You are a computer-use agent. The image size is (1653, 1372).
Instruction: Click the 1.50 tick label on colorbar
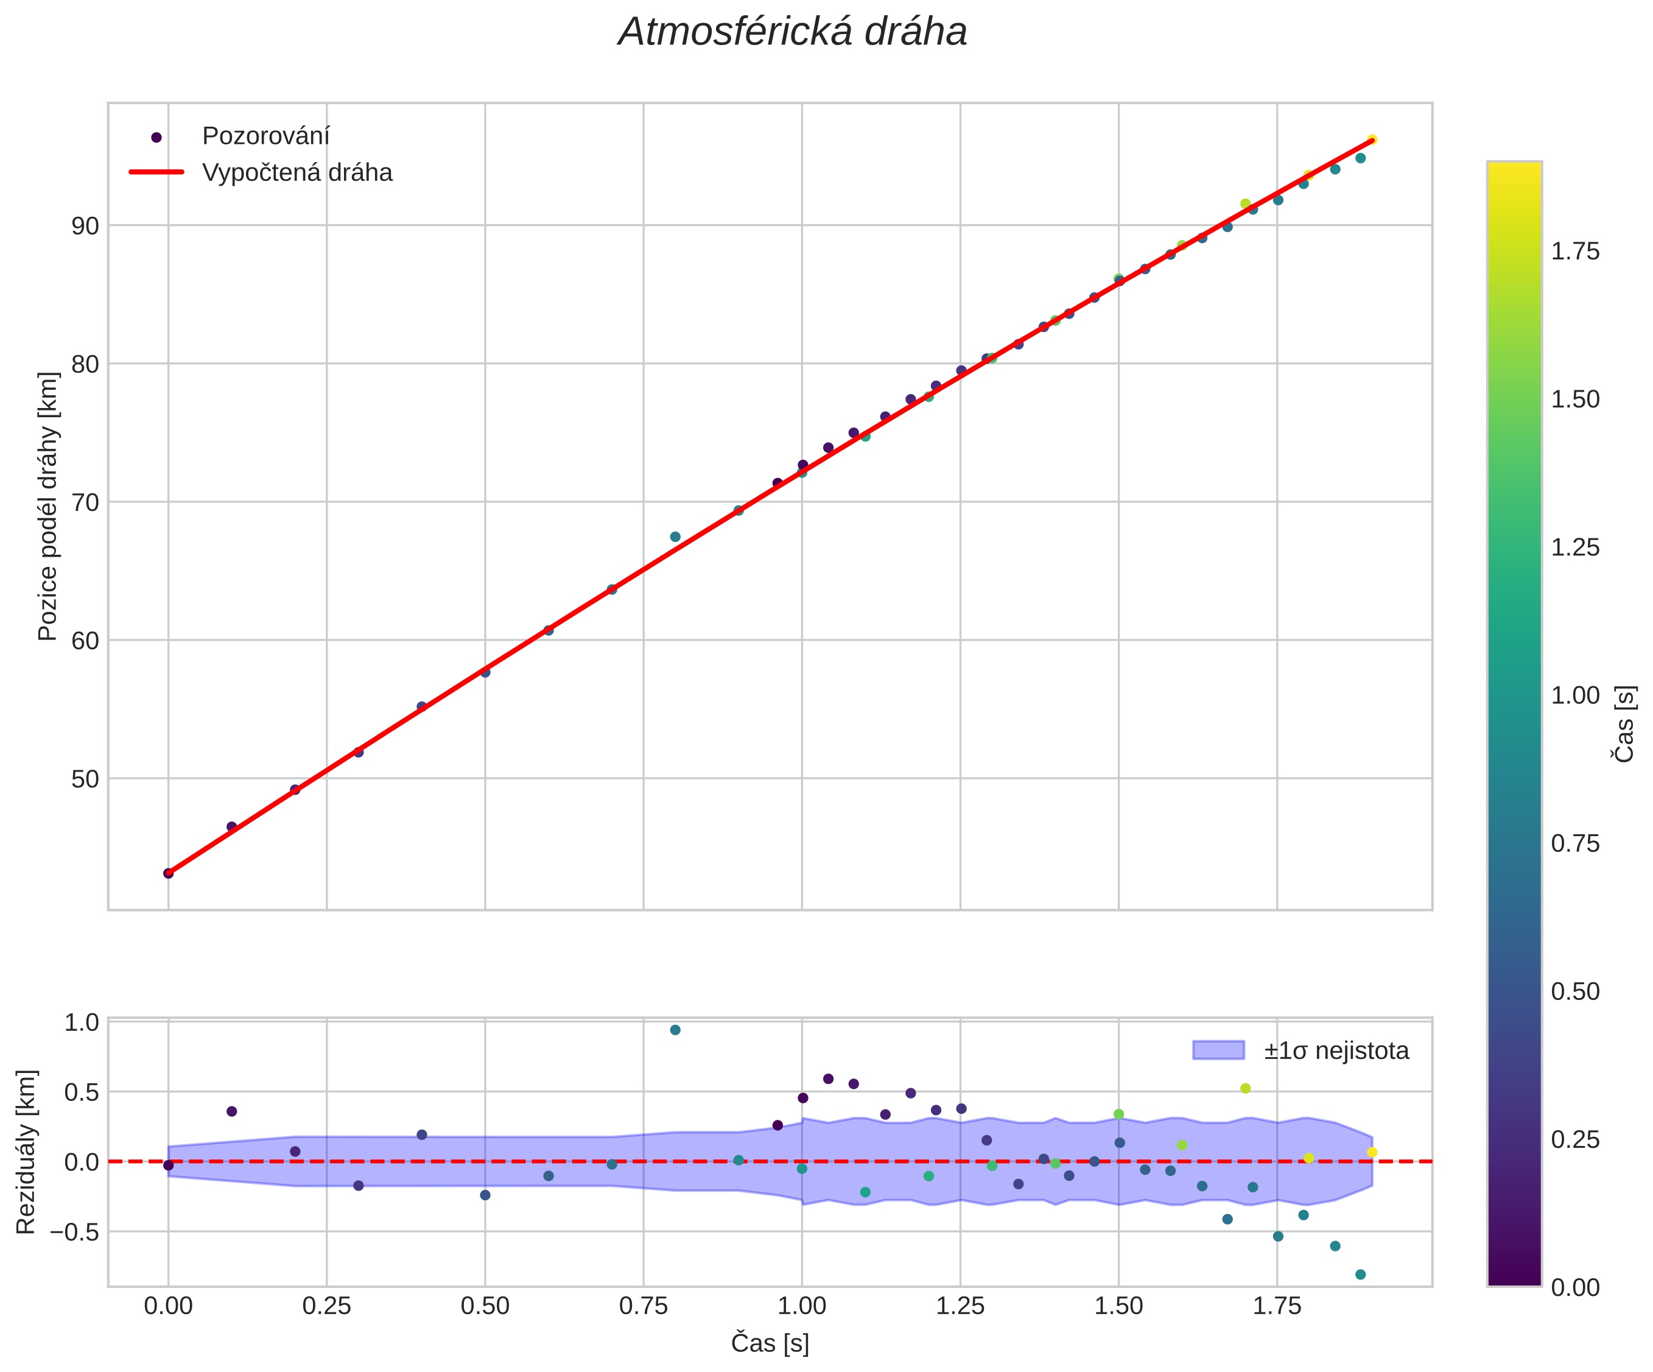[1574, 399]
